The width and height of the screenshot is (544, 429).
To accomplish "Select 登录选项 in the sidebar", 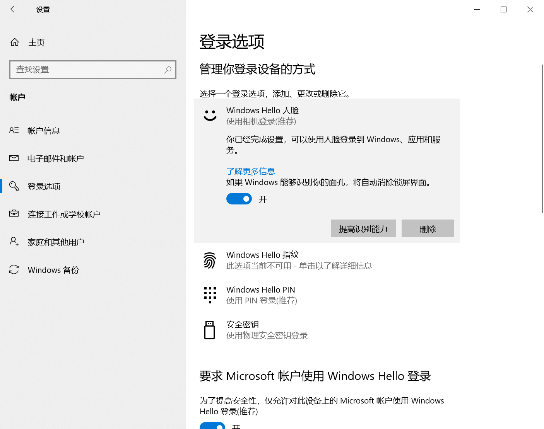I will tap(93, 186).
